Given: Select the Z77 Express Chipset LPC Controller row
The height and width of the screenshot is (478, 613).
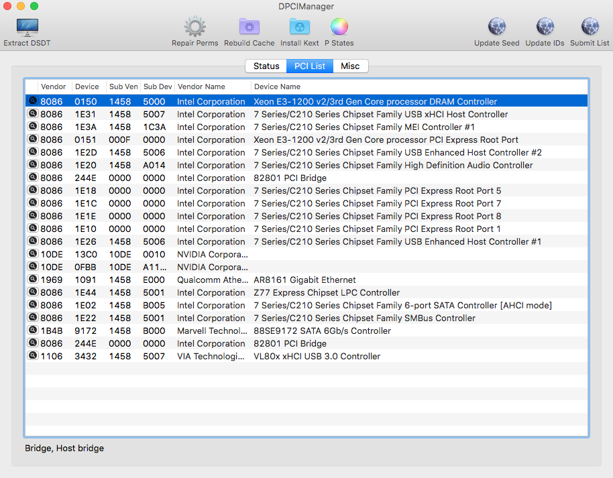Looking at the screenshot, I should point(326,292).
